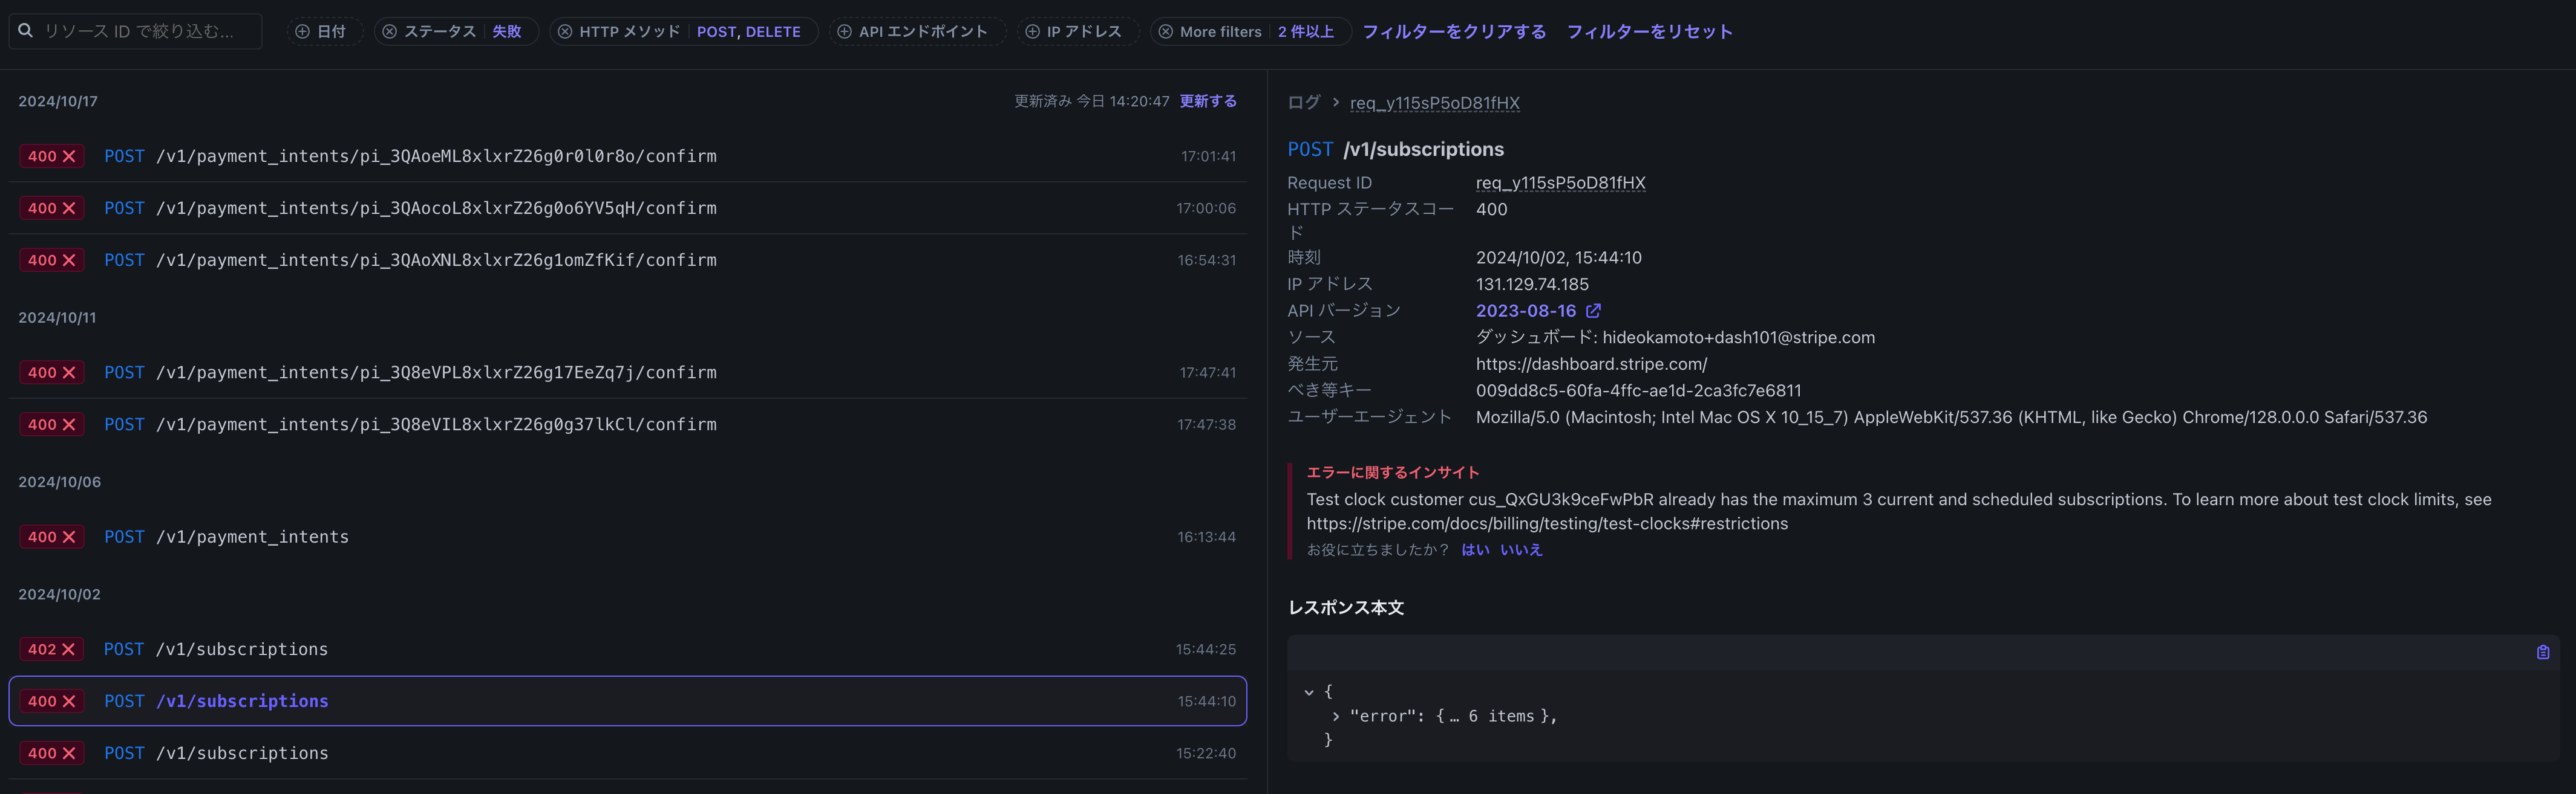Remove the ステータス 失敗 filter via its ⊗ icon
Screen dimensions: 2576x794
click(389, 31)
